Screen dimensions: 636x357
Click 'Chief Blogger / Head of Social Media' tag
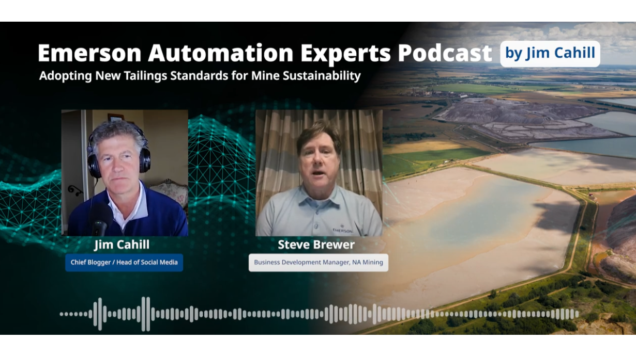click(124, 263)
